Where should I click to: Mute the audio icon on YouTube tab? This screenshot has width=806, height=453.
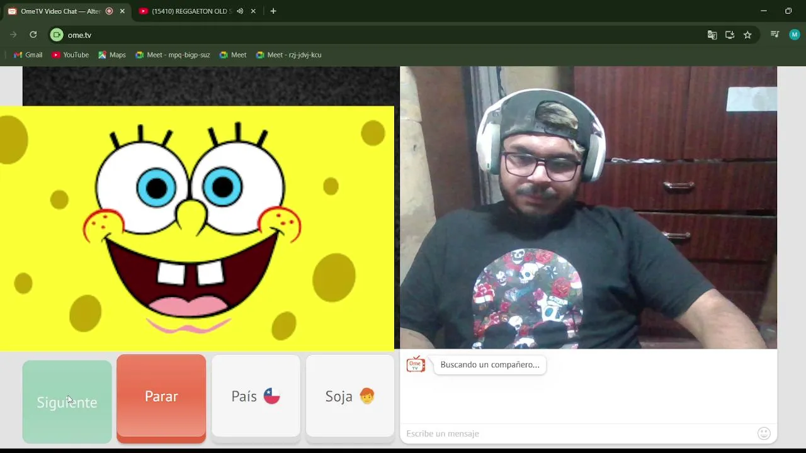(240, 11)
